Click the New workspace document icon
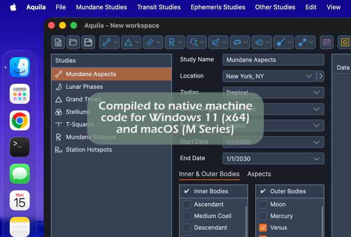Image resolution: width=351 pixels, height=237 pixels. 58,42
